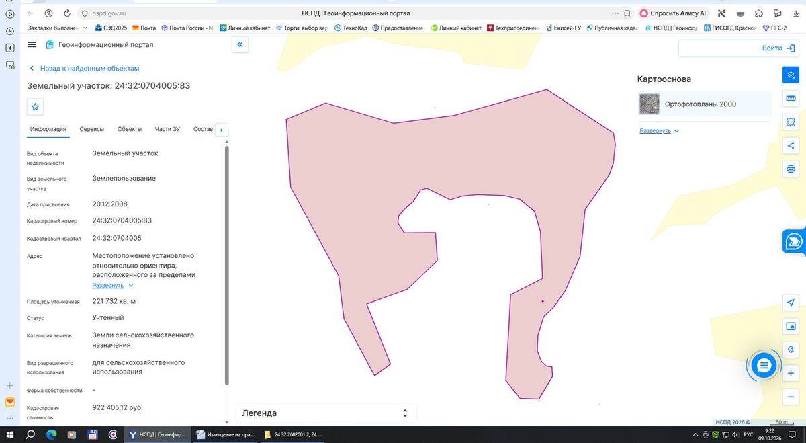The image size is (806, 443).
Task: Expand the Legend panel
Action: tap(326, 413)
